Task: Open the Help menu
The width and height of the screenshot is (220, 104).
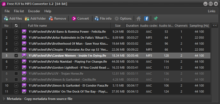Action: (48, 11)
